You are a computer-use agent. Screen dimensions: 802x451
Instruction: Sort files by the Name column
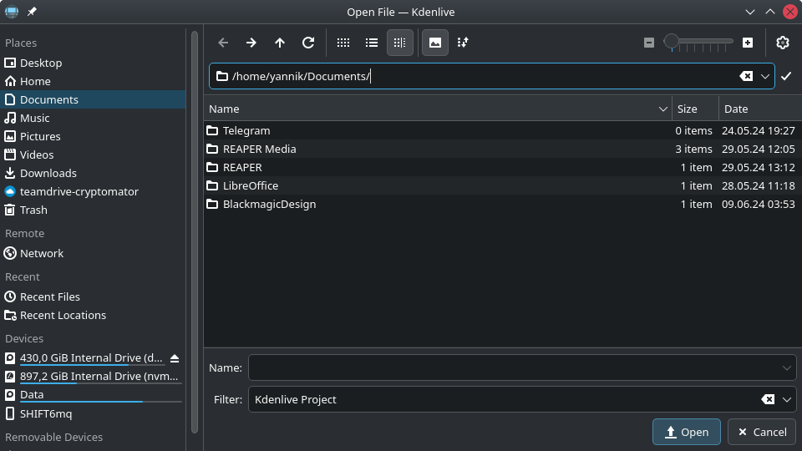point(439,109)
